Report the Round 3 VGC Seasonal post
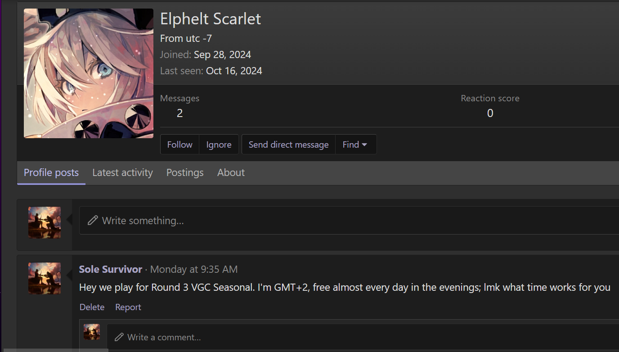The width and height of the screenshot is (619, 352). click(x=128, y=307)
